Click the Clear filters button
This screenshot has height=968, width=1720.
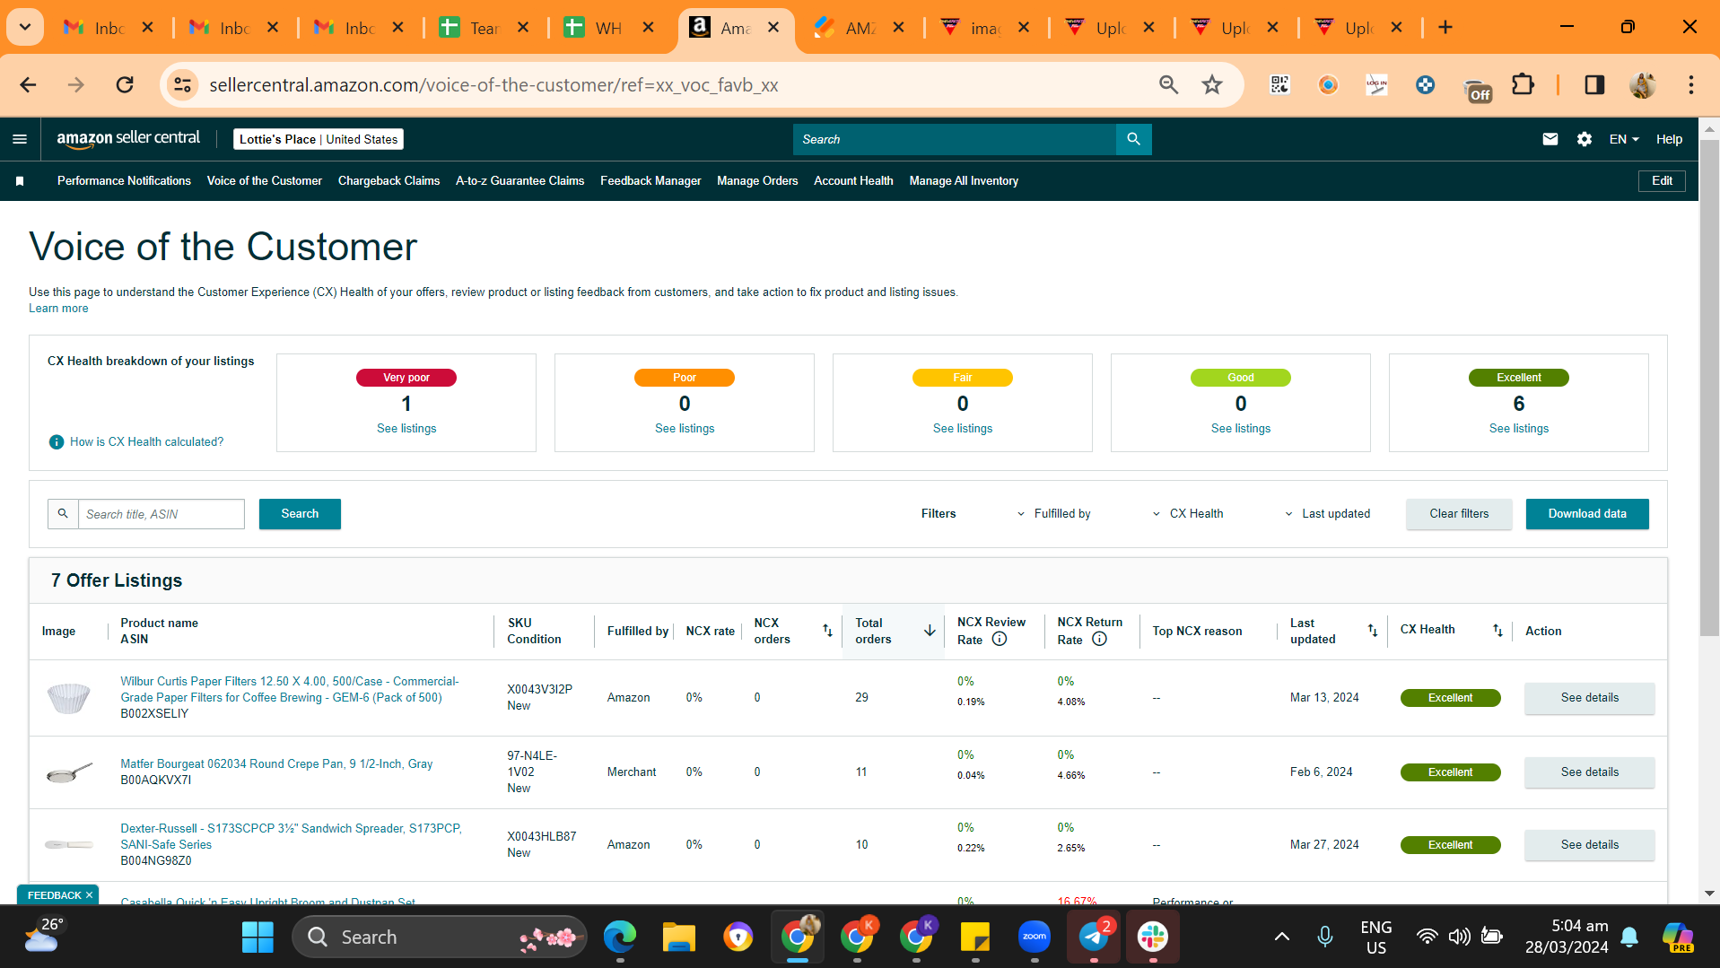[1459, 514]
